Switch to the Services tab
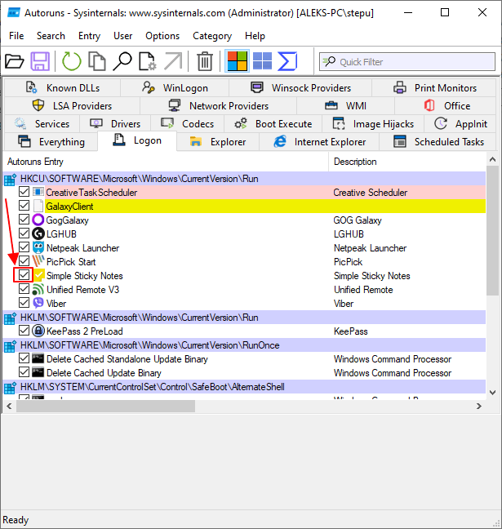Viewport: 502px width, 529px height. click(42, 124)
